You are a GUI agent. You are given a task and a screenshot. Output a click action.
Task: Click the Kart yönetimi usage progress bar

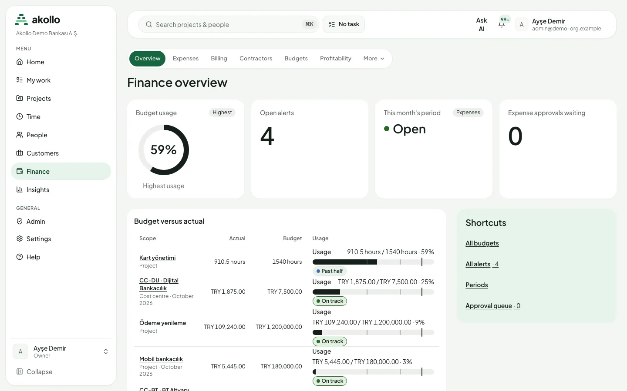pos(373,262)
